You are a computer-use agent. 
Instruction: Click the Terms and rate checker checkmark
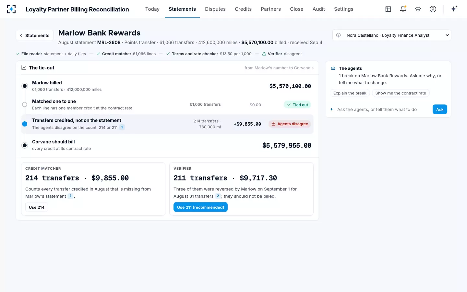(x=168, y=54)
